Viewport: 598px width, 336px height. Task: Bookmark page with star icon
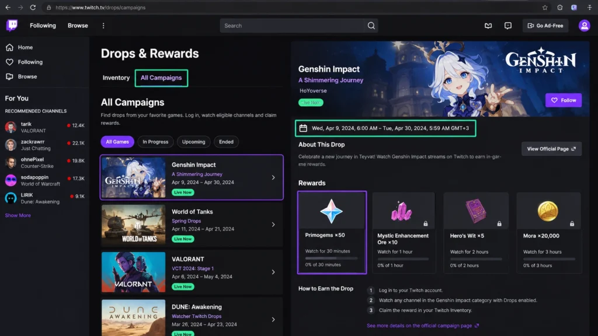pyautogui.click(x=545, y=7)
